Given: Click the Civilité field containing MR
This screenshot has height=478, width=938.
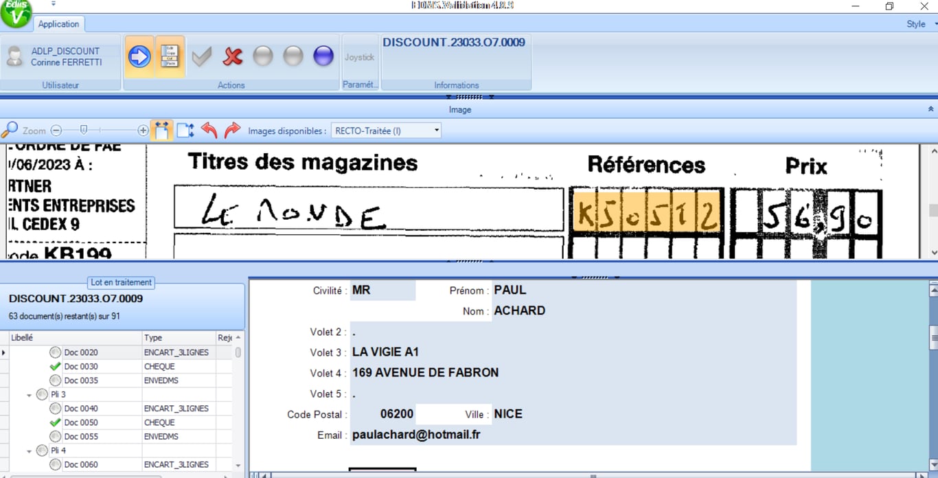Looking at the screenshot, I should [382, 291].
